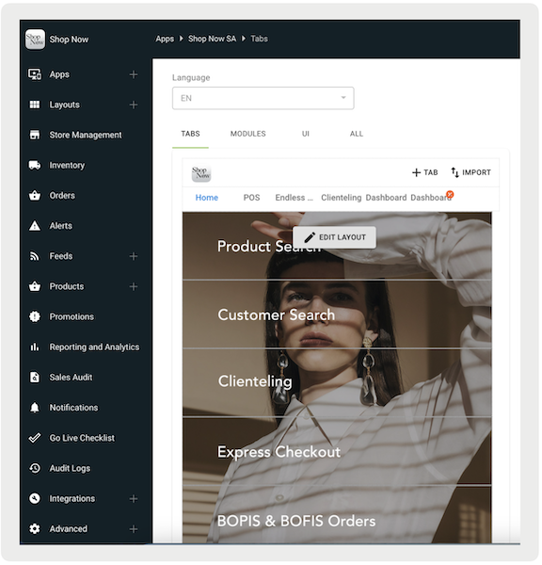542x565 pixels.
Task: Click the Alerts warning triangle icon
Action: click(x=35, y=226)
